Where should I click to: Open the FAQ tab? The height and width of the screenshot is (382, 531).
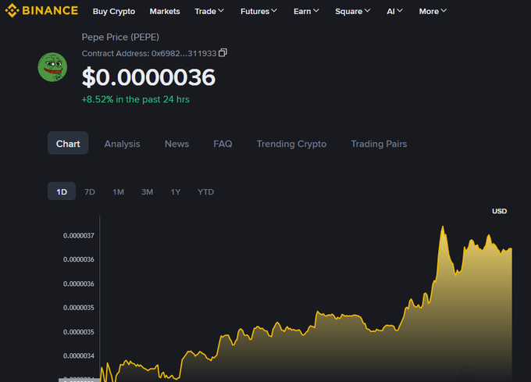pyautogui.click(x=223, y=144)
